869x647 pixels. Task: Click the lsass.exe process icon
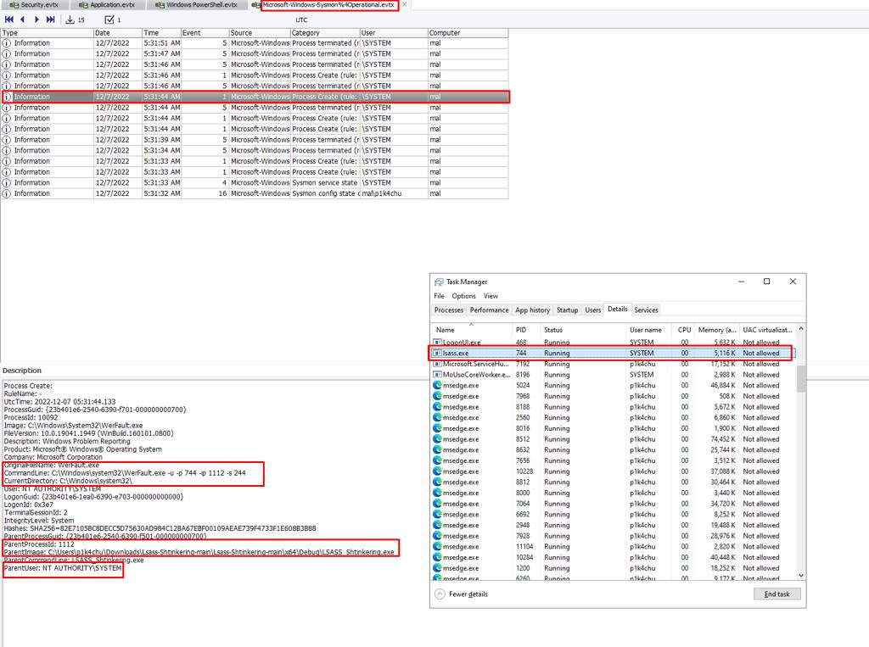pyautogui.click(x=437, y=353)
